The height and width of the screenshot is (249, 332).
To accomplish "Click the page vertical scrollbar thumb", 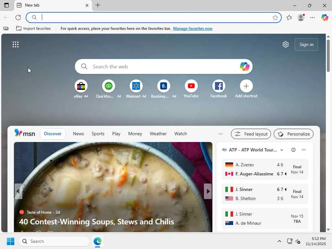I will click(x=328, y=56).
